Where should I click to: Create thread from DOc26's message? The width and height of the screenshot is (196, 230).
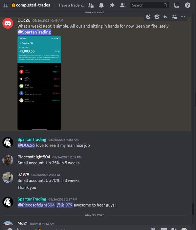174,17
